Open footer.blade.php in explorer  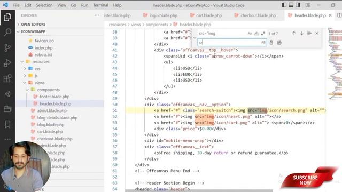pos(55,97)
